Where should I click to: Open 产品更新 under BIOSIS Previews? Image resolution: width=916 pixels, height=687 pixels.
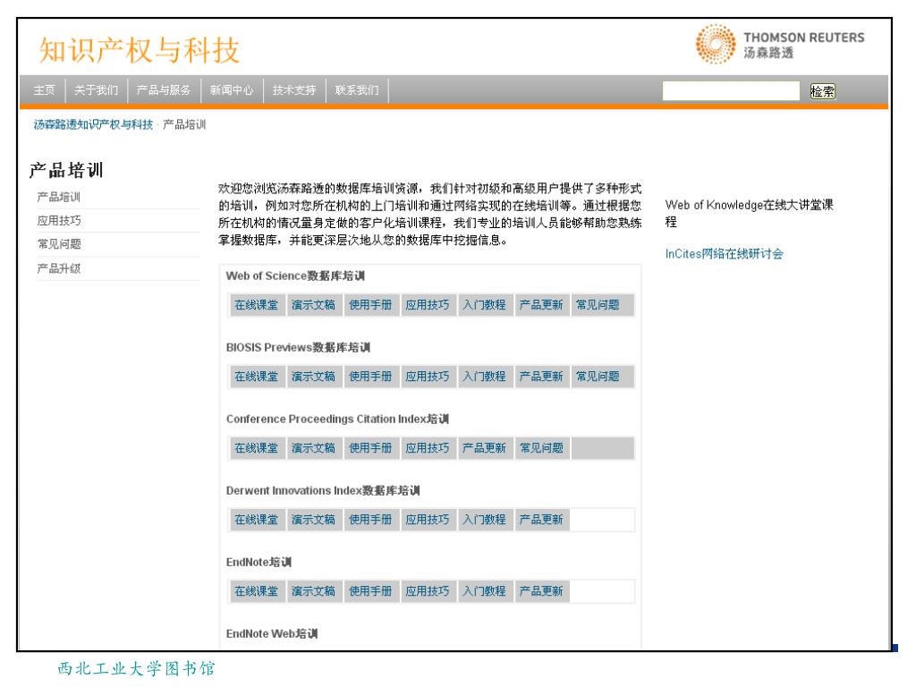pos(541,377)
